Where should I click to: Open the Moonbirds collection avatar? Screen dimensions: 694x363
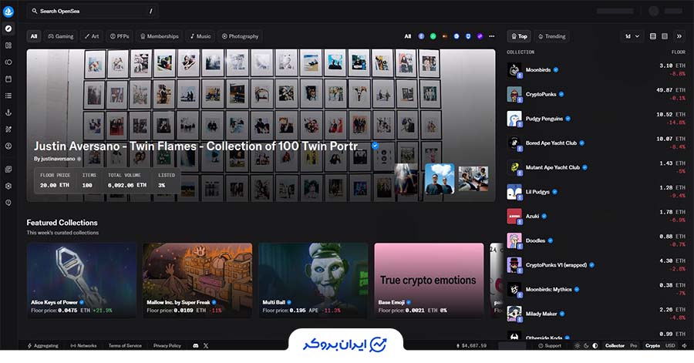click(x=514, y=70)
